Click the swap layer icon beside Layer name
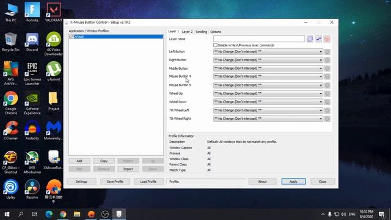This screenshot has width=391, height=220. tap(318, 39)
